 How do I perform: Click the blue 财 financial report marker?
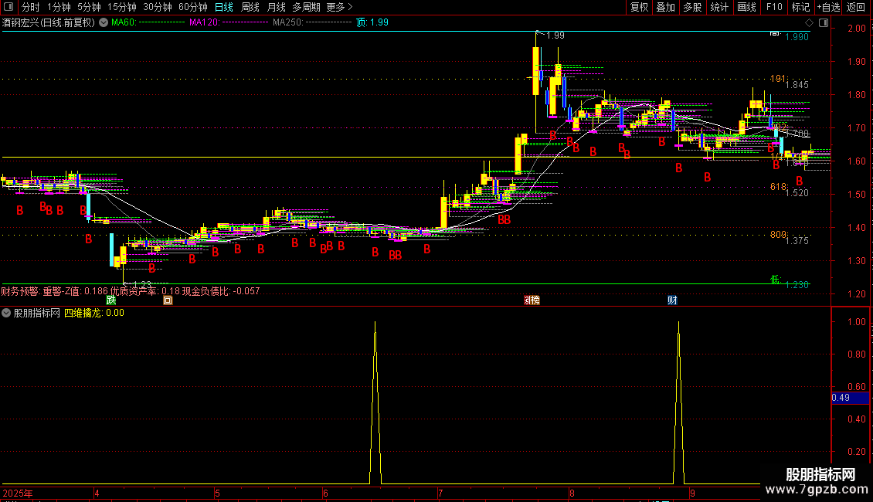tap(673, 300)
